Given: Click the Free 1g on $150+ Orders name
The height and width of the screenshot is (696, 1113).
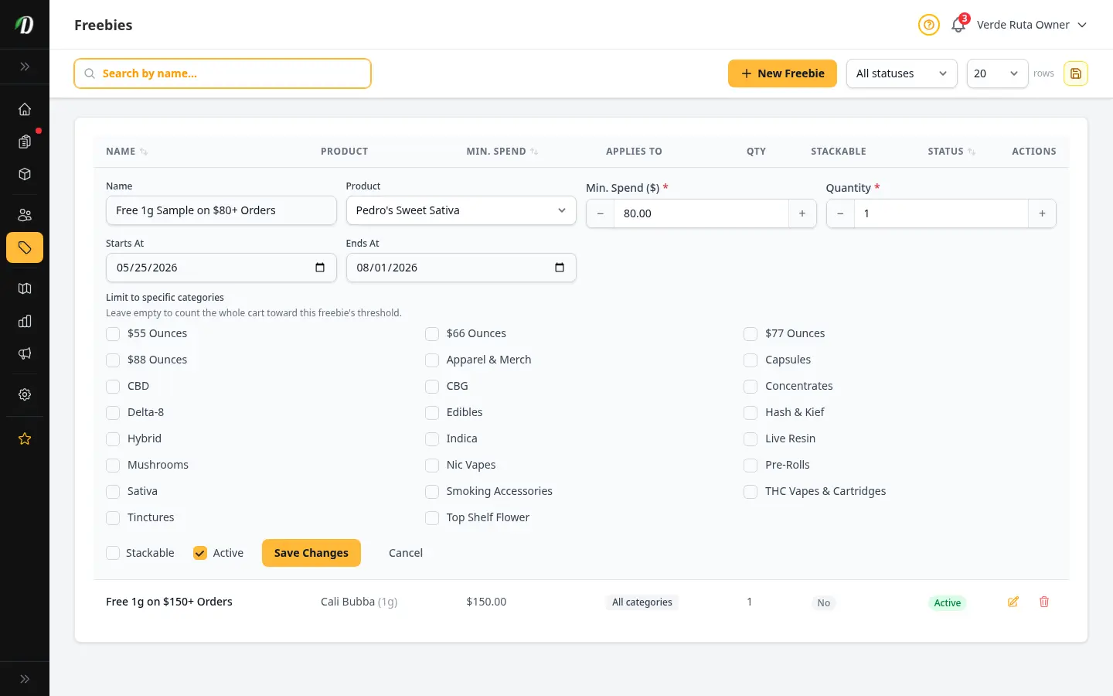Looking at the screenshot, I should point(169,602).
